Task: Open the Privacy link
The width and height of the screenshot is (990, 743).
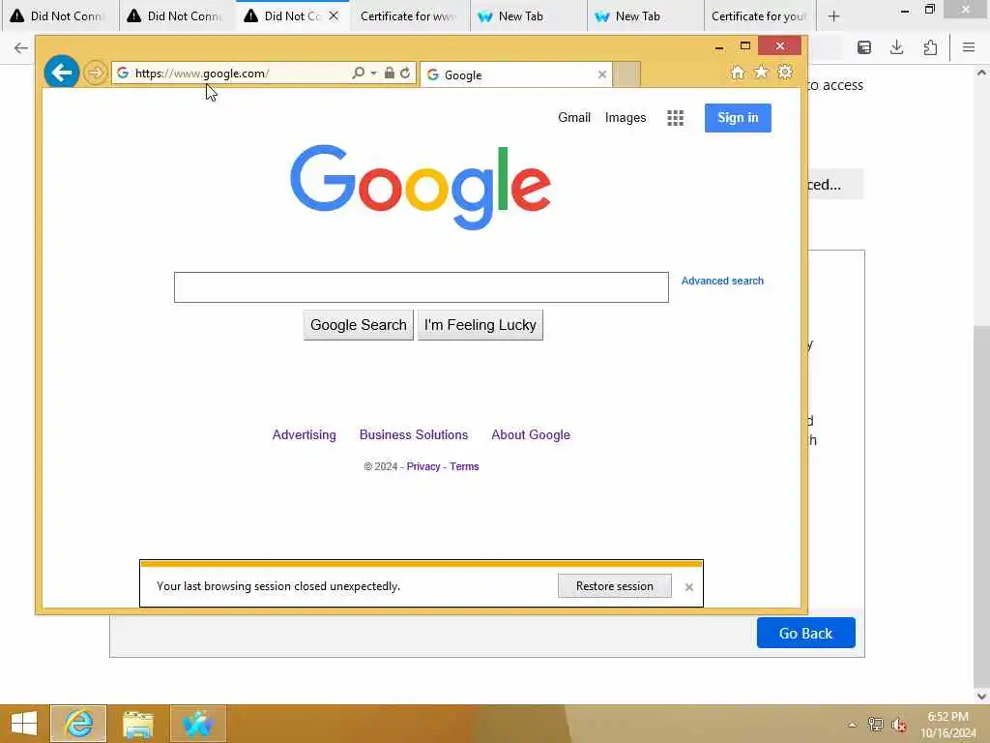Action: click(423, 466)
